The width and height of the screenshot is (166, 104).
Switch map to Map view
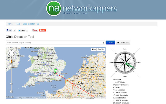click(x=94, y=49)
